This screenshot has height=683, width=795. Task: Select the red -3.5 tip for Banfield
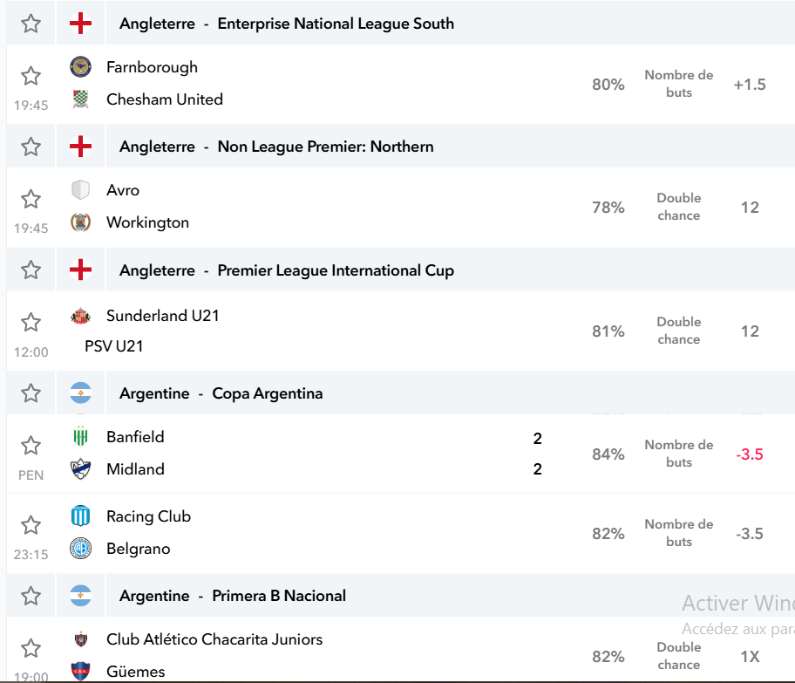pos(750,454)
